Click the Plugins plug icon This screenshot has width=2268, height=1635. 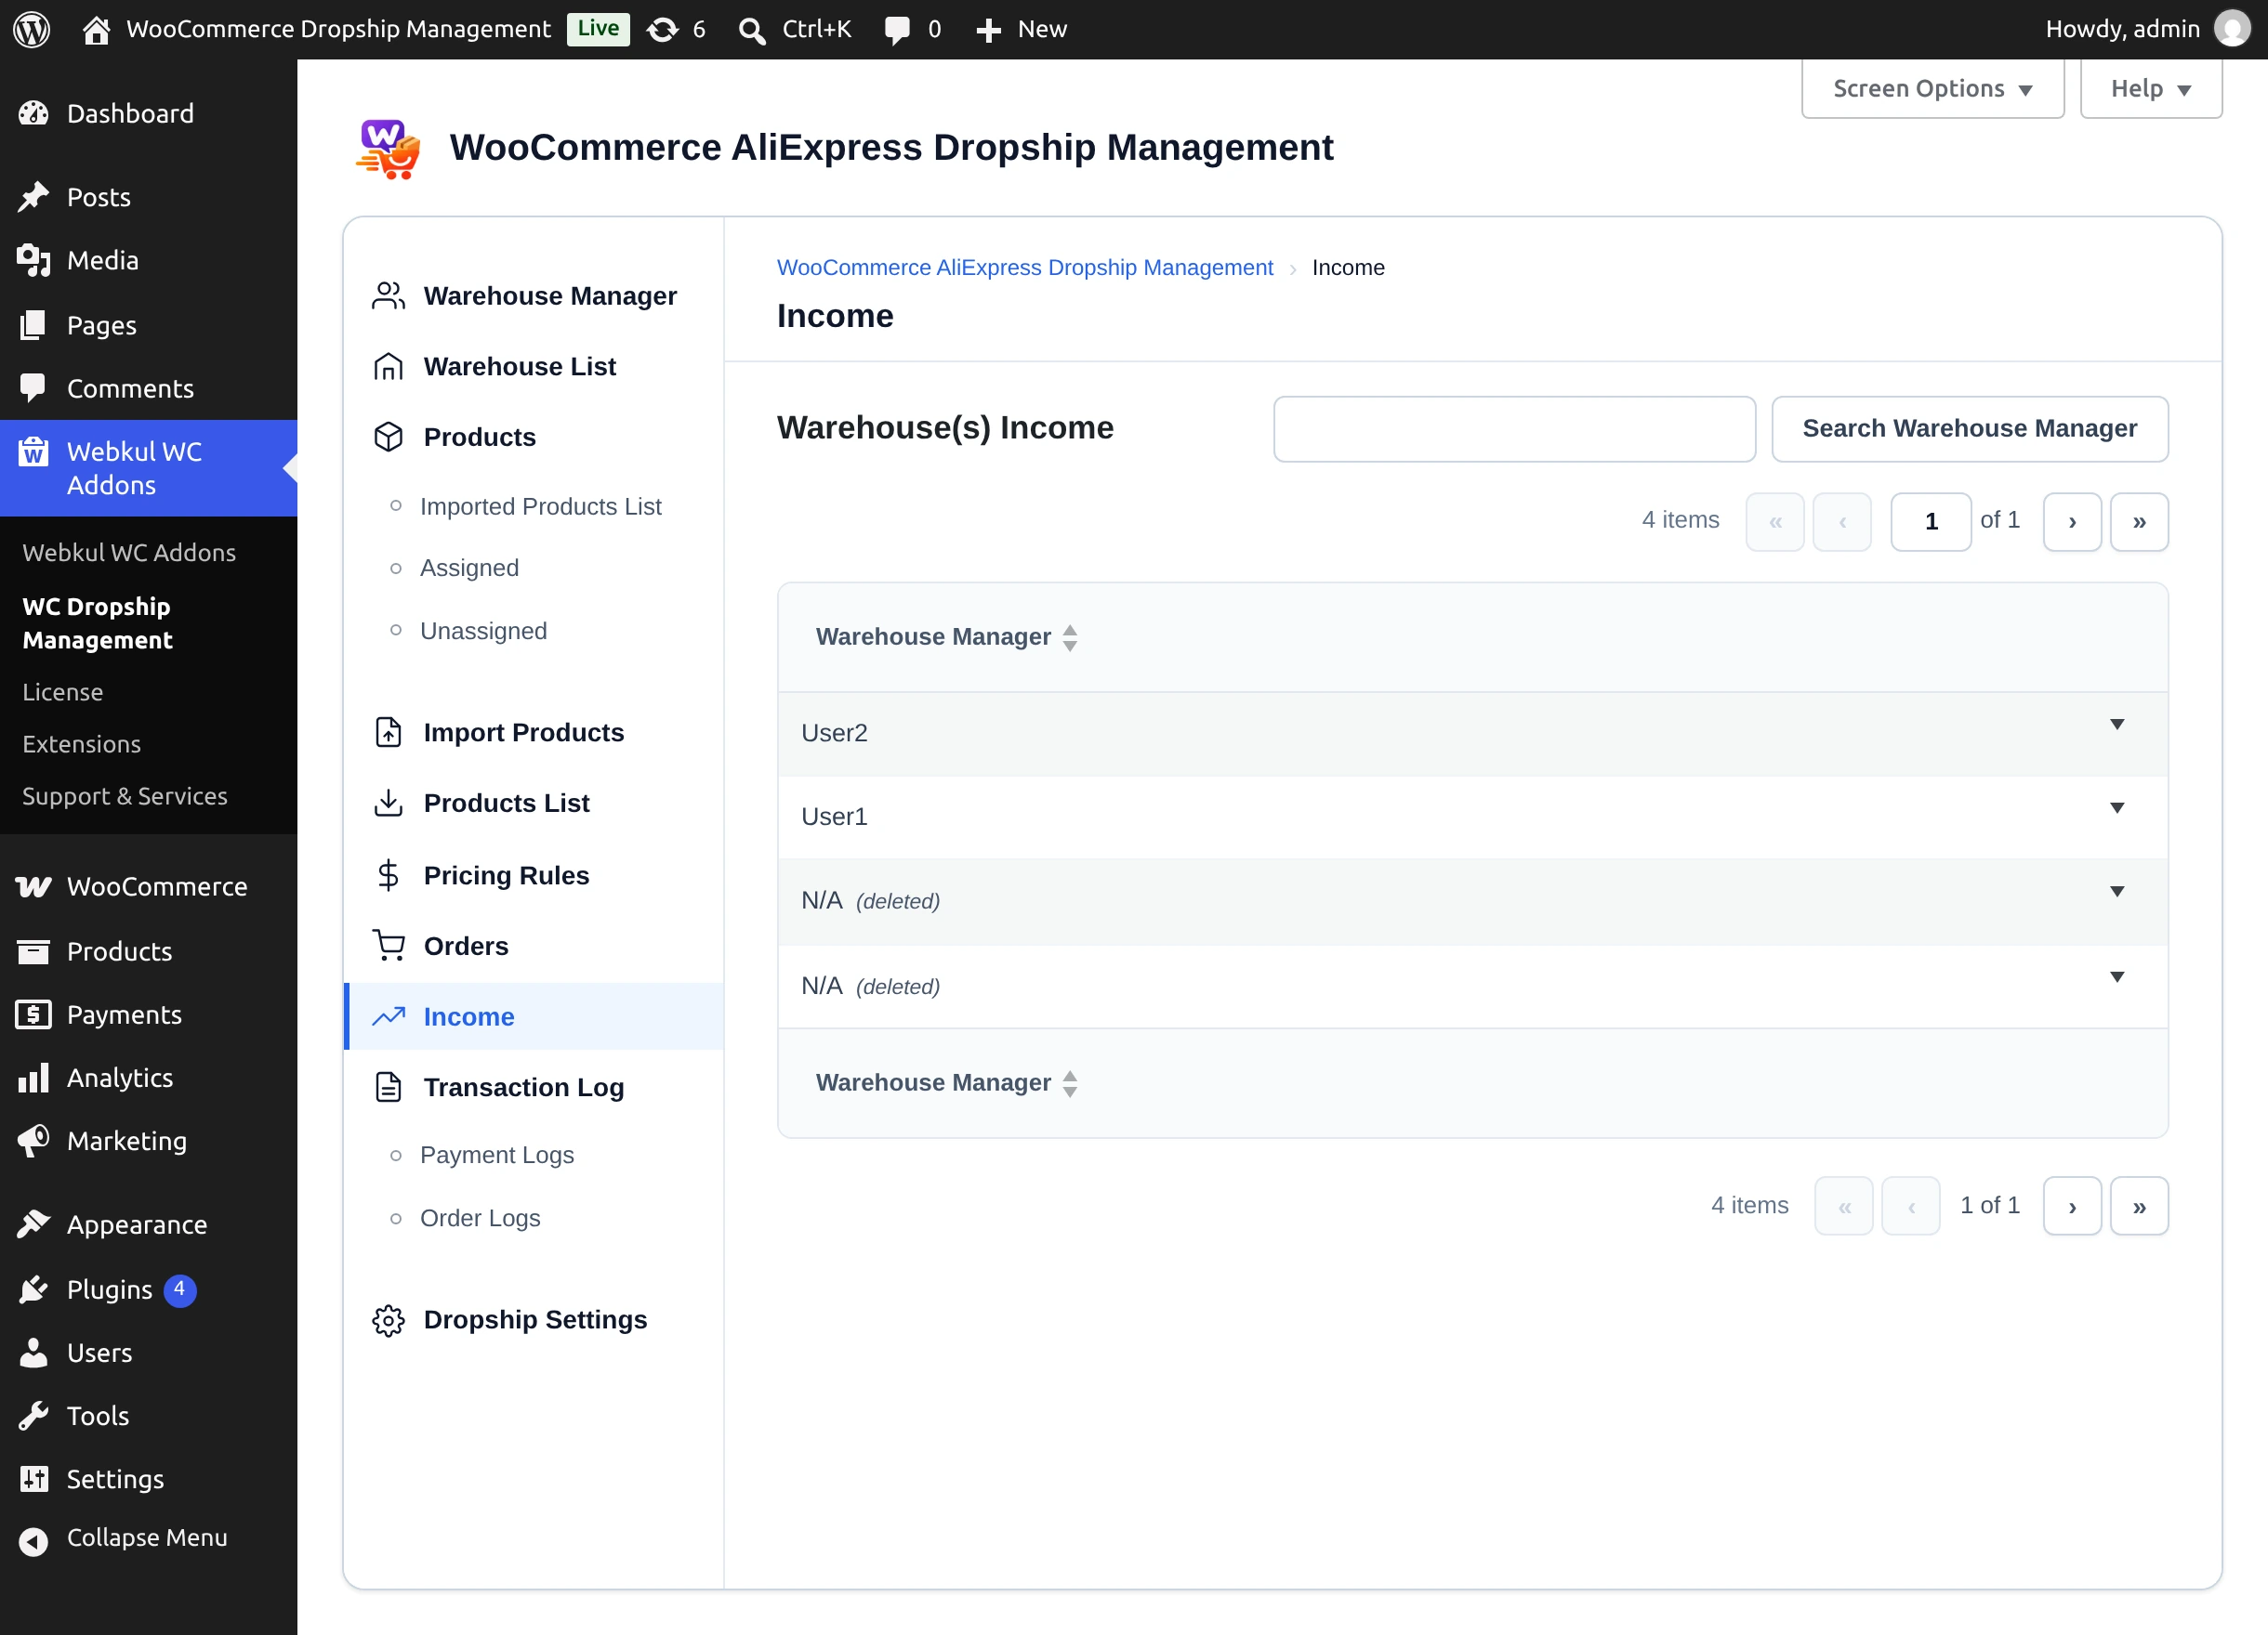[x=33, y=1289]
